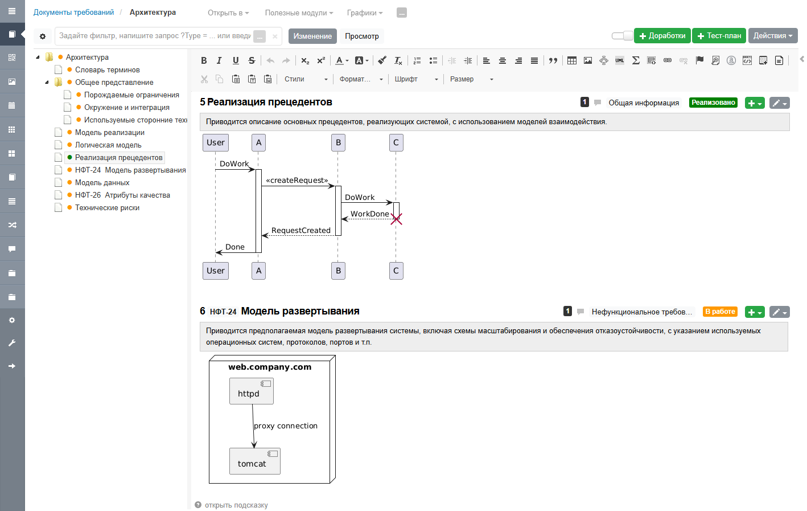
Task: Click the Реализовано status badge
Action: [714, 103]
